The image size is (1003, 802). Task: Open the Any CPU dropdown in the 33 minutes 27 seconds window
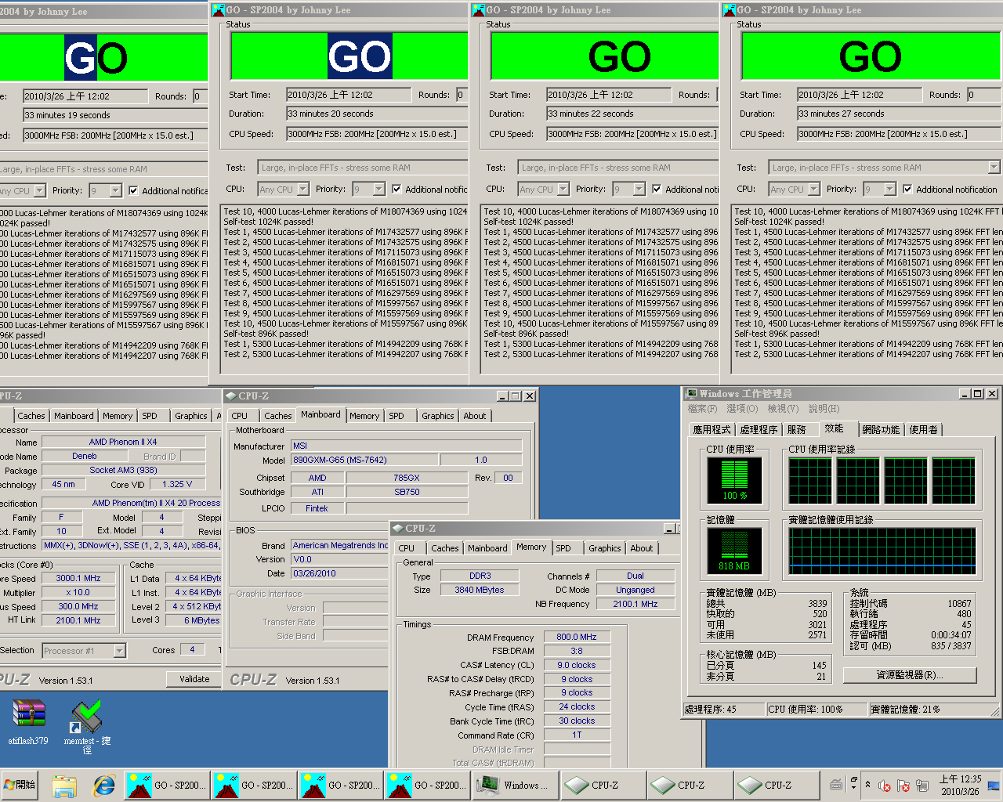tap(813, 190)
